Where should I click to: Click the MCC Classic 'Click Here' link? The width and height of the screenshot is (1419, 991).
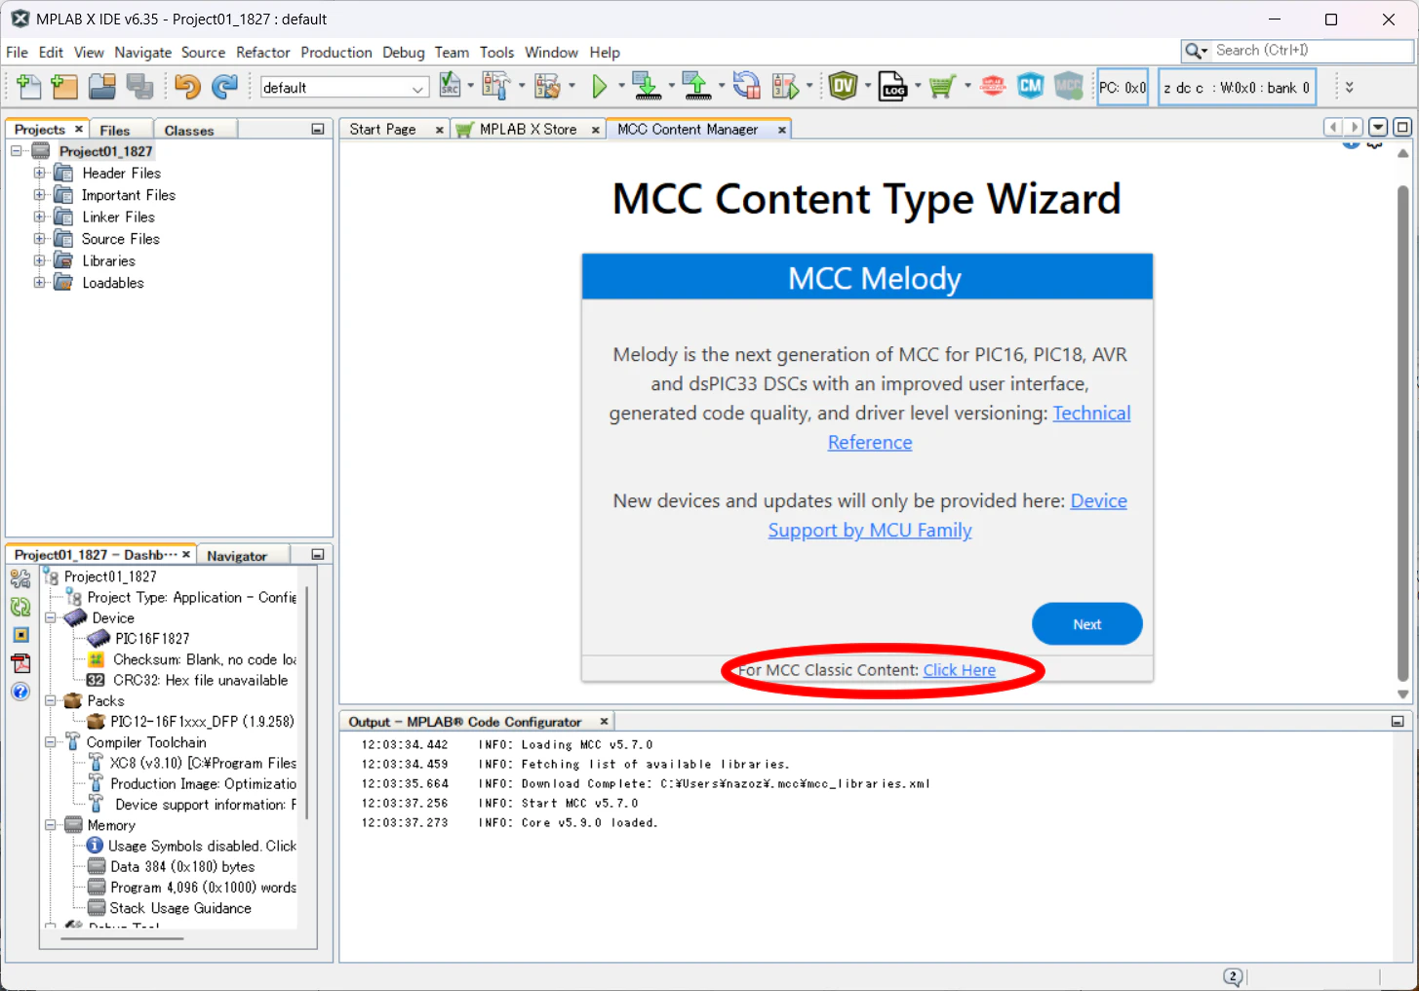tap(960, 670)
